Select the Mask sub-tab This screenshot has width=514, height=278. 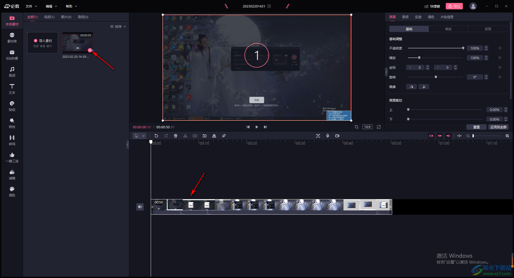pyautogui.click(x=448, y=29)
